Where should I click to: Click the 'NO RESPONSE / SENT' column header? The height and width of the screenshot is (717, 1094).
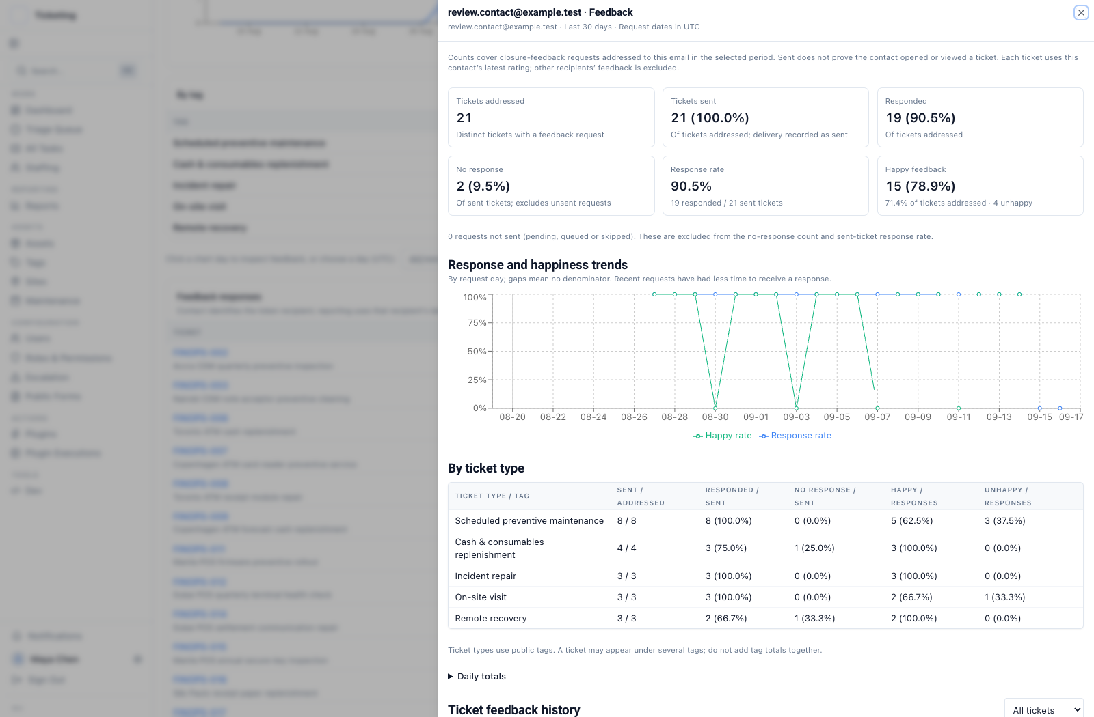click(825, 496)
